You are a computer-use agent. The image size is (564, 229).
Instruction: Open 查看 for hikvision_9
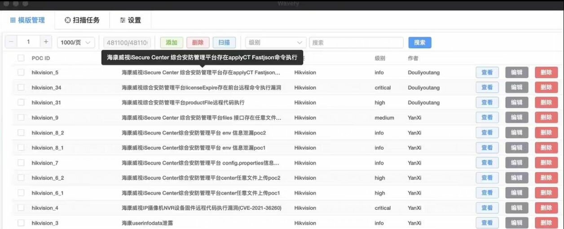tap(487, 118)
